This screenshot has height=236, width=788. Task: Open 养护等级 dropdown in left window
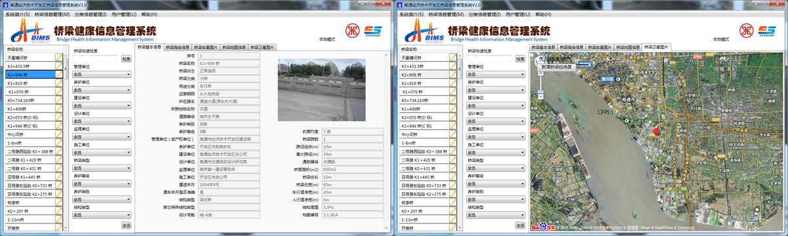tap(102, 184)
